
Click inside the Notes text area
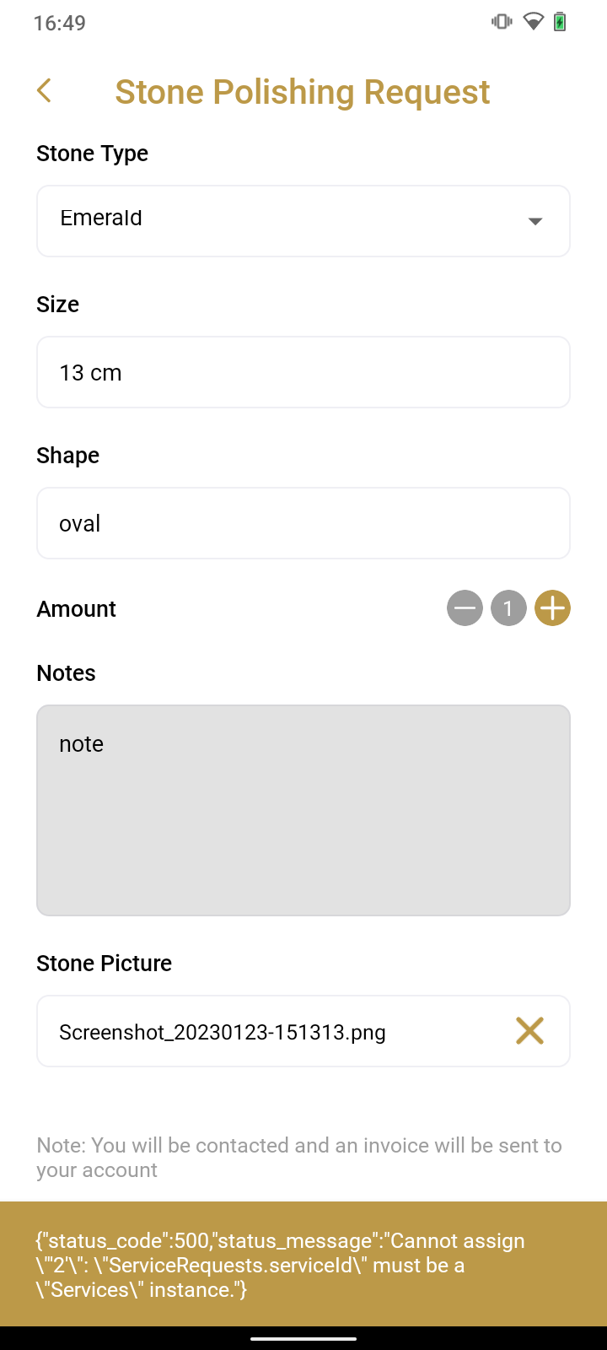pyautogui.click(x=303, y=810)
